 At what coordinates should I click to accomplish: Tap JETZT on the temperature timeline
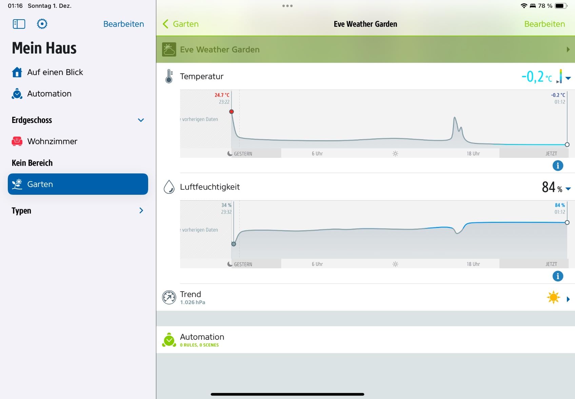pyautogui.click(x=551, y=154)
